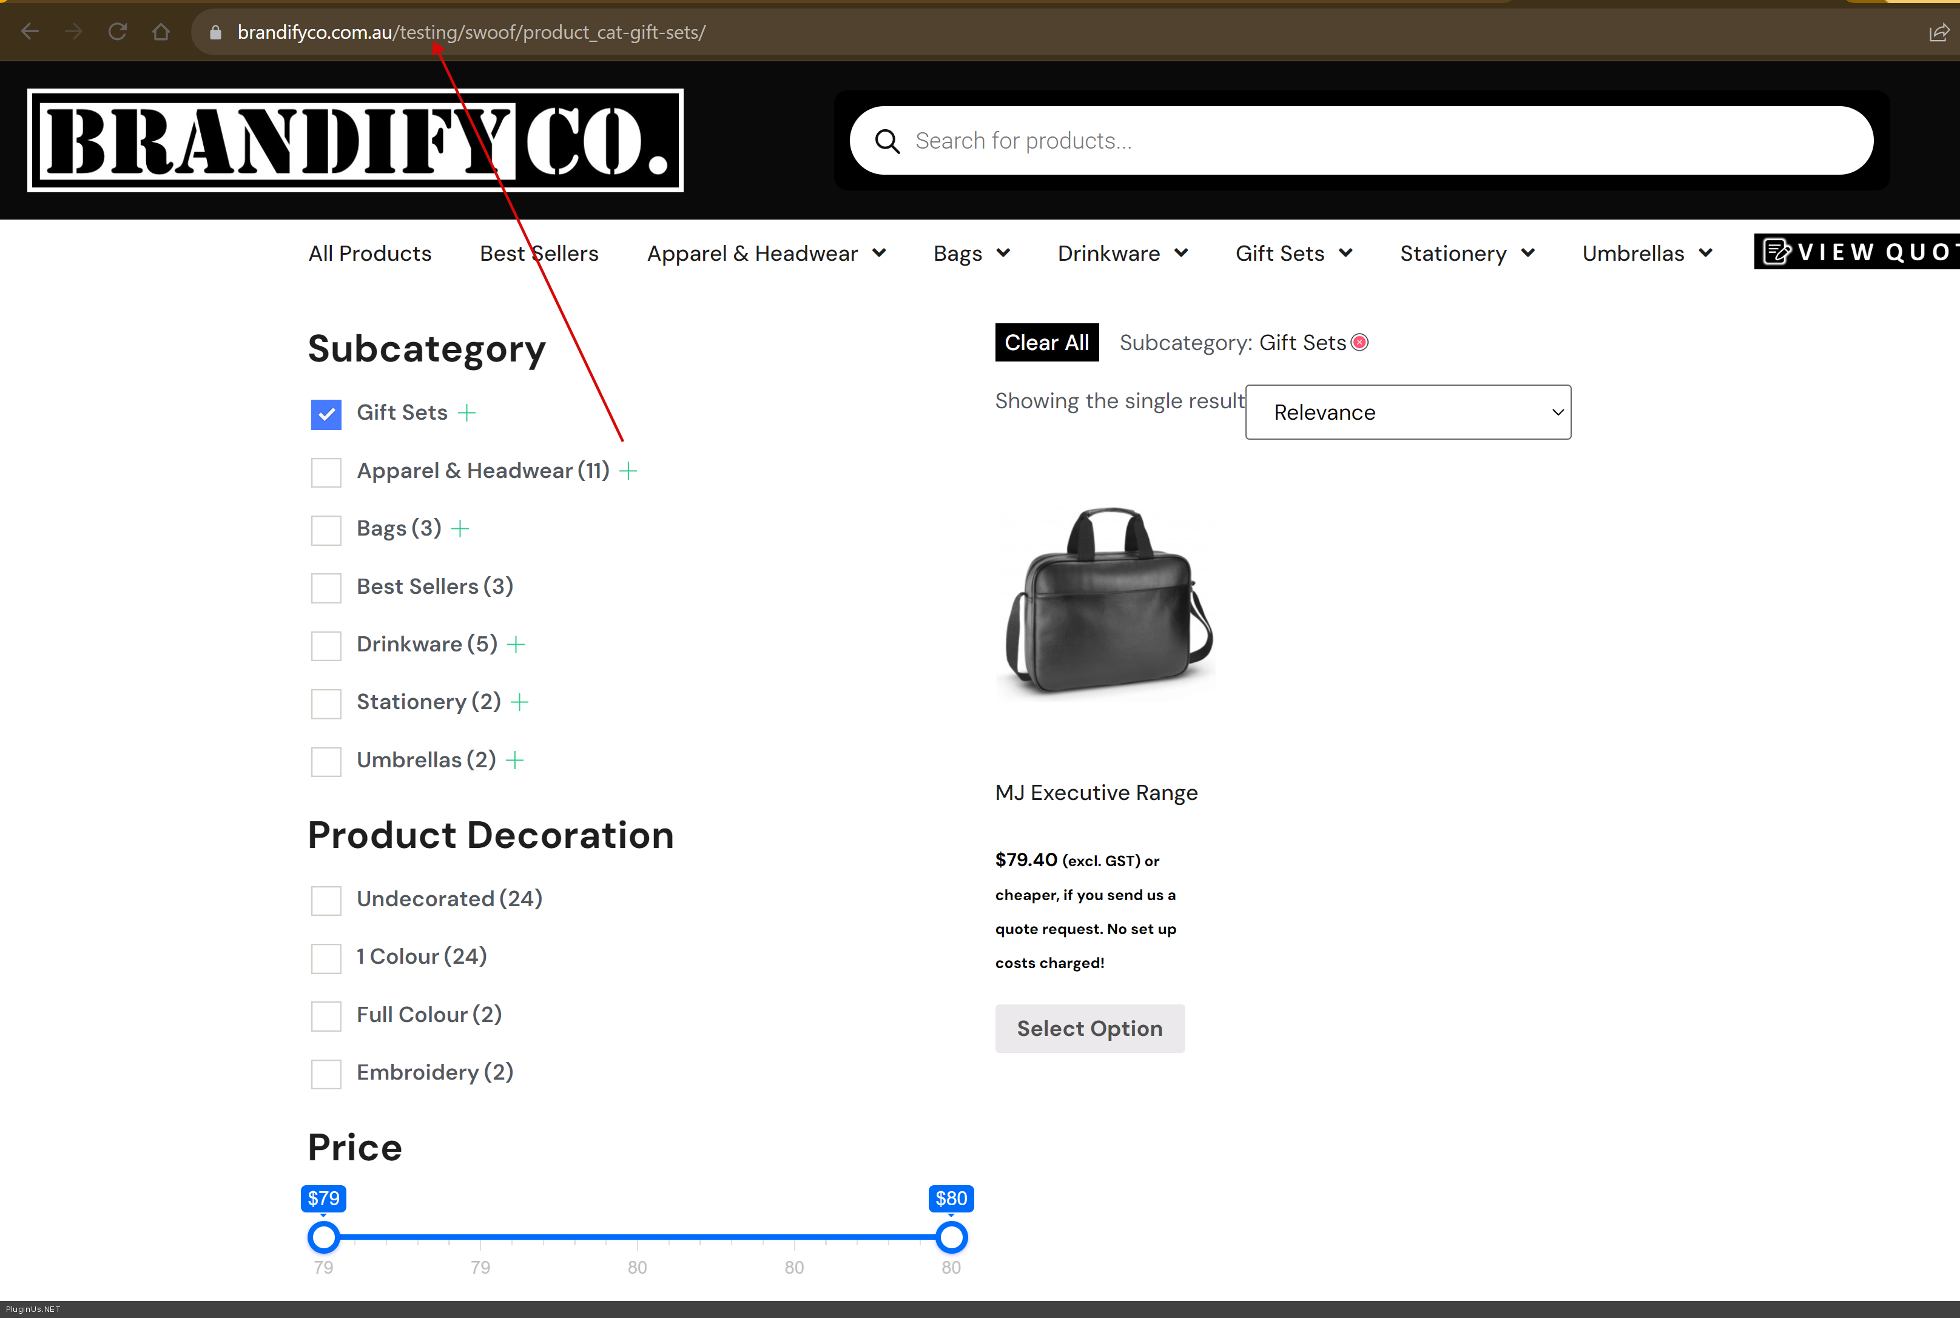Click the BrandifyCo logo

tap(355, 140)
